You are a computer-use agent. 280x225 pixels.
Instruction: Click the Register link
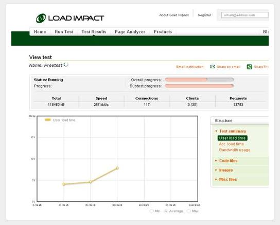click(x=204, y=15)
